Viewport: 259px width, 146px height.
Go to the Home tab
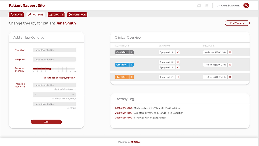click(x=16, y=14)
